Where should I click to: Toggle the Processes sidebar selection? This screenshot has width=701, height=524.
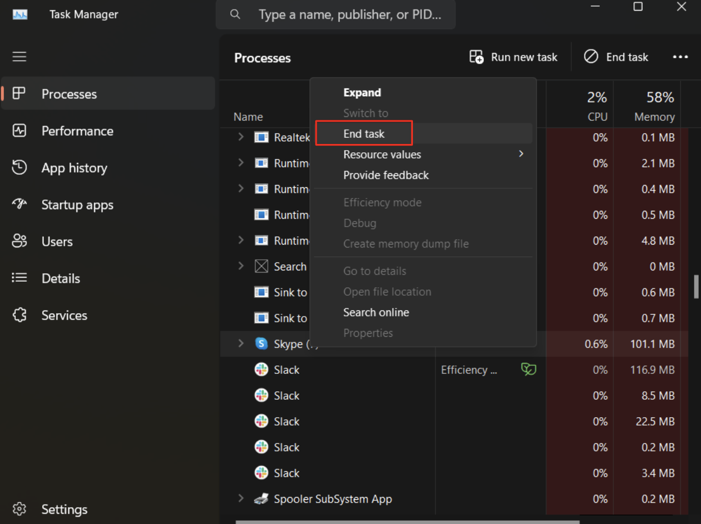click(x=19, y=93)
